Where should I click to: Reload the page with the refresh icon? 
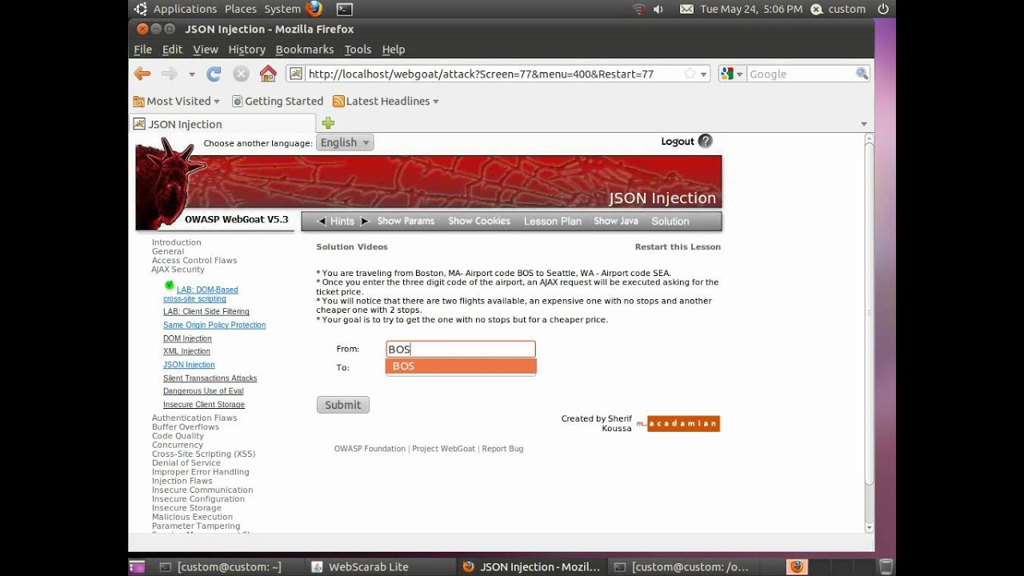(x=214, y=74)
